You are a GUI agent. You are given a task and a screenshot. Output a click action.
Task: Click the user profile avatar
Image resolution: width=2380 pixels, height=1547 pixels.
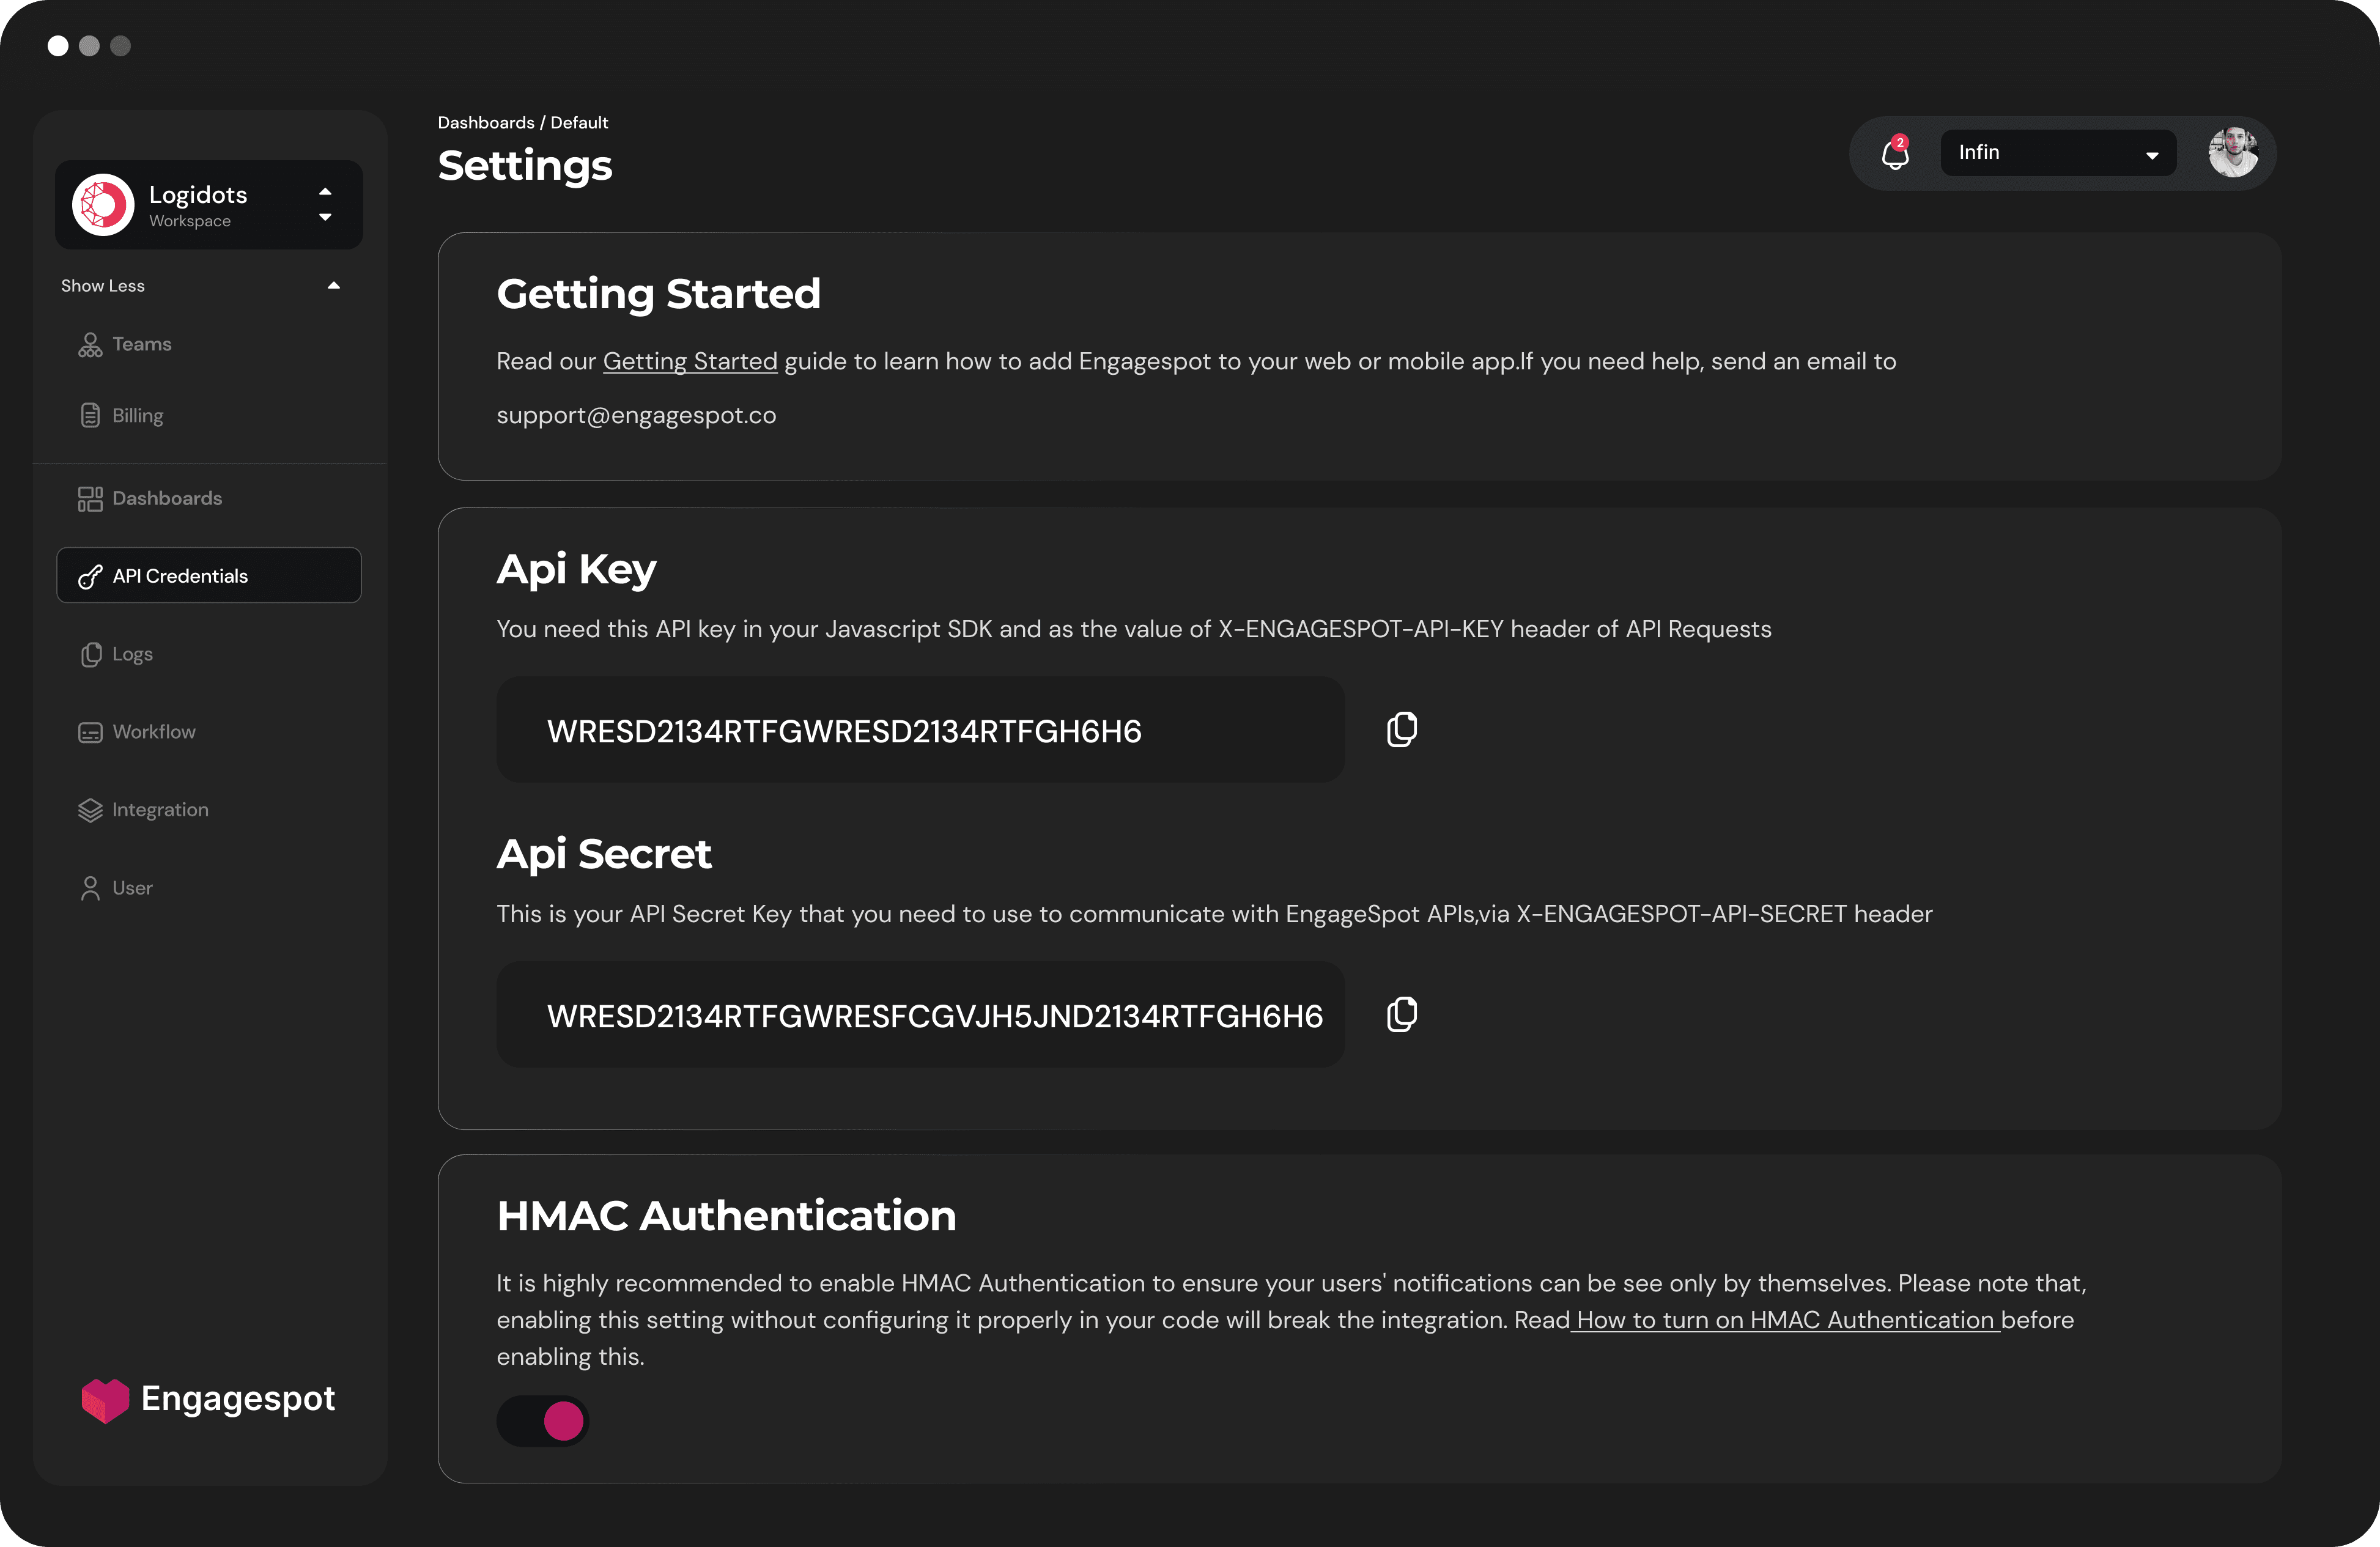point(2232,153)
